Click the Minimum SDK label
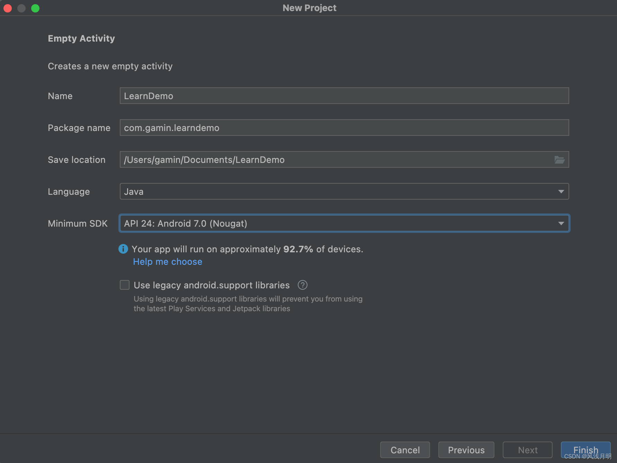This screenshot has width=617, height=463. [78, 224]
